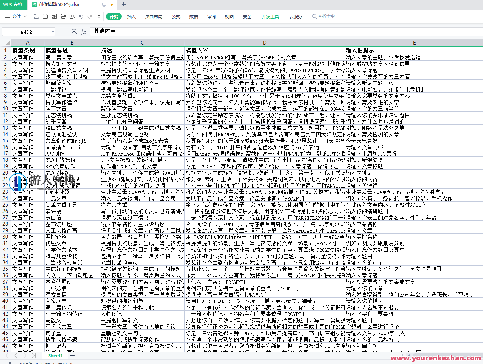Screen dimensions: 483x364
Task: Select the WPS 表格 tab at top left
Action: point(14,5)
